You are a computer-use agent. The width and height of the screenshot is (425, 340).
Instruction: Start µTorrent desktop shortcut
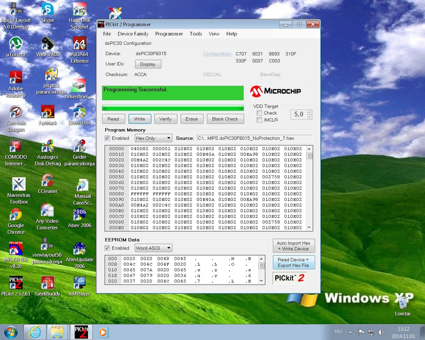[16, 46]
